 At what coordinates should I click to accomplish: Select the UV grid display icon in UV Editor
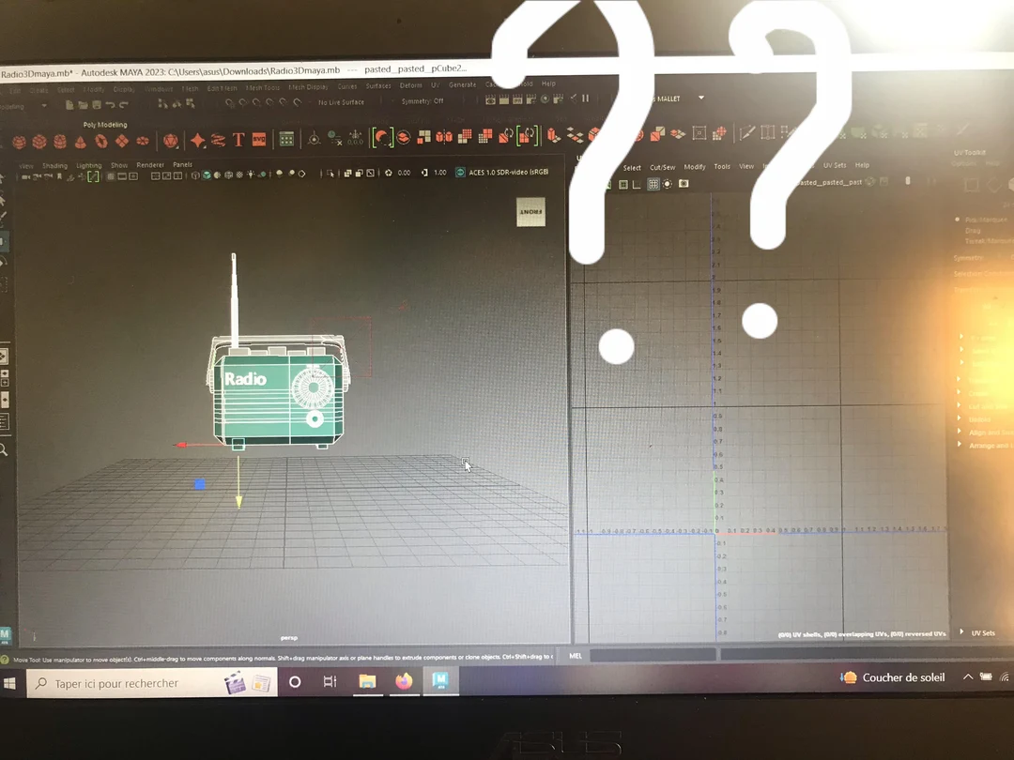click(x=652, y=184)
